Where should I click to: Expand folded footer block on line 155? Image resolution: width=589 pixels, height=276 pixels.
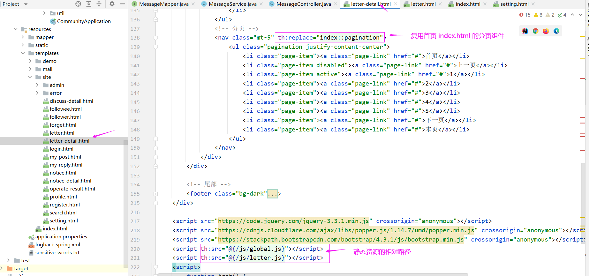tap(155, 194)
